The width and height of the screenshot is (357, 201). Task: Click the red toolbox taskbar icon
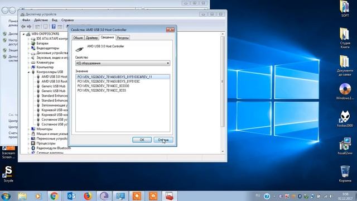(x=170, y=196)
